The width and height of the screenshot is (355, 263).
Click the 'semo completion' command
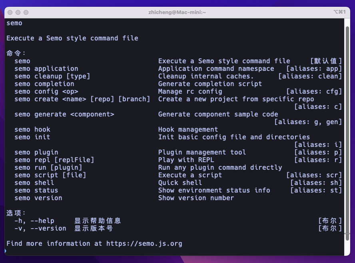click(x=44, y=84)
